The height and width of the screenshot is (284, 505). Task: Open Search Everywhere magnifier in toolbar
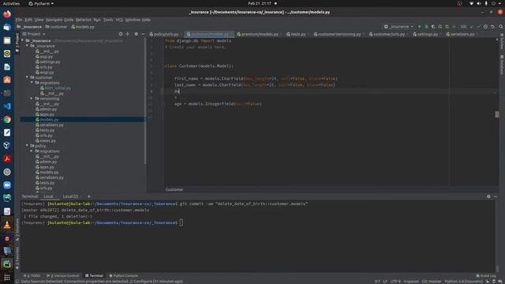pyautogui.click(x=501, y=27)
